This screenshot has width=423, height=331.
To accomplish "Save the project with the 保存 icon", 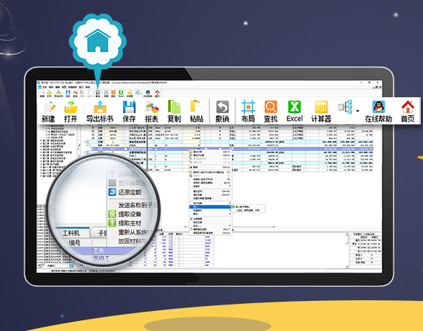I will tap(129, 111).
